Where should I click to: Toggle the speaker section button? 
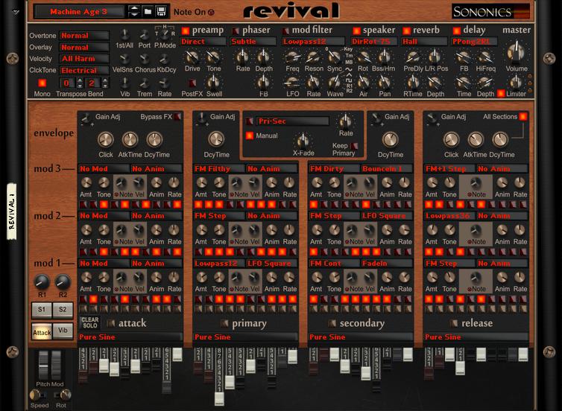pos(356,31)
